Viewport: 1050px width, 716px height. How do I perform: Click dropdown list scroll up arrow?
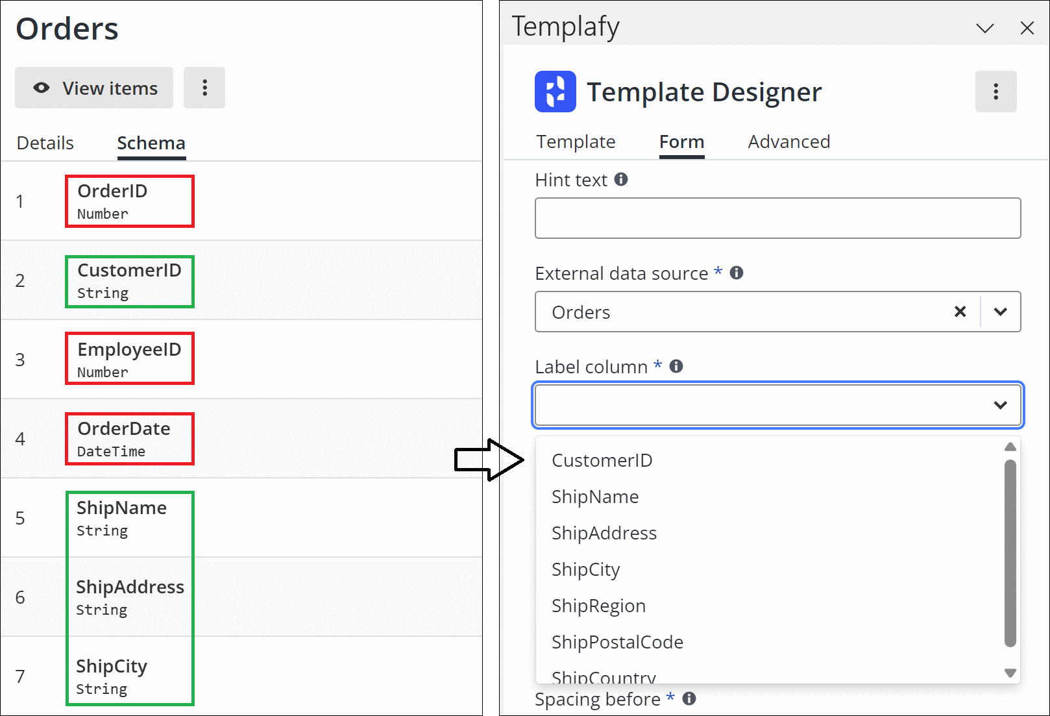coord(1010,447)
